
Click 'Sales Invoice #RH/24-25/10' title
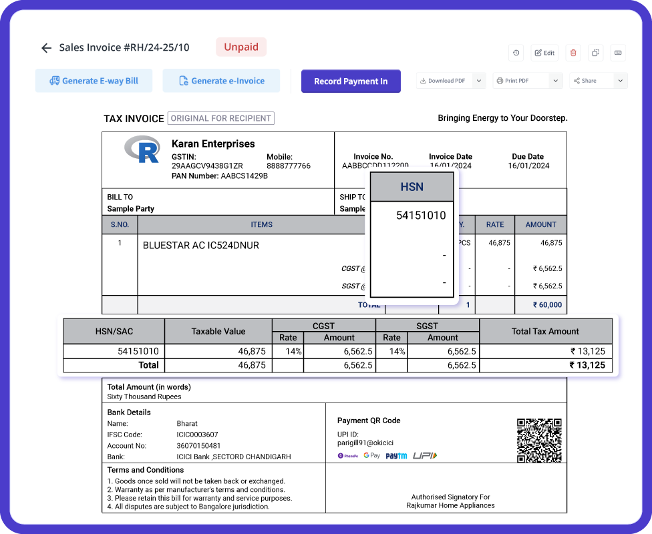tap(124, 47)
